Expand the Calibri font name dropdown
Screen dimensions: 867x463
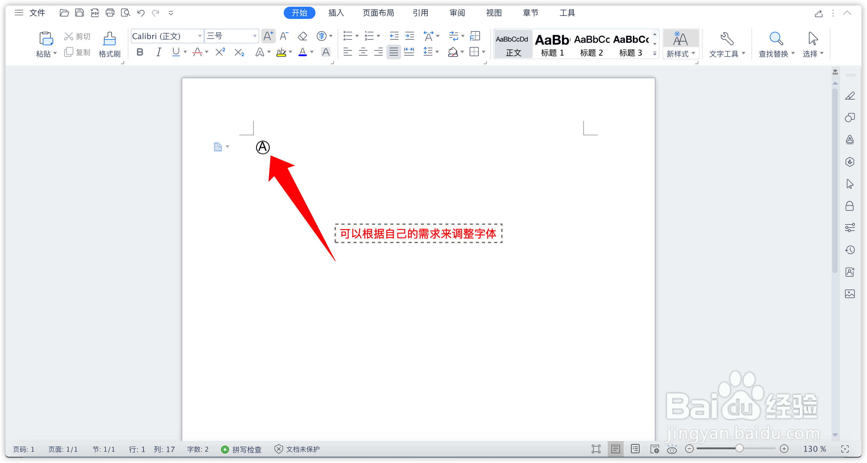tap(200, 36)
